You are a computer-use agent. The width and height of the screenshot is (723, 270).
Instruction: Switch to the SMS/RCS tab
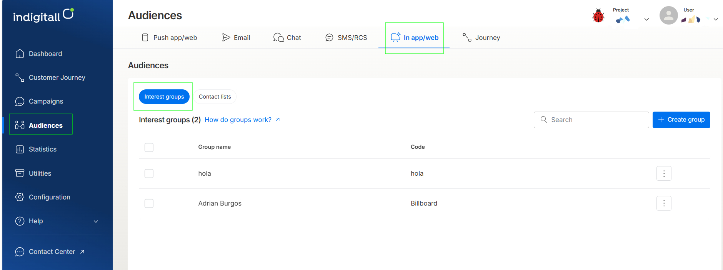[346, 38]
